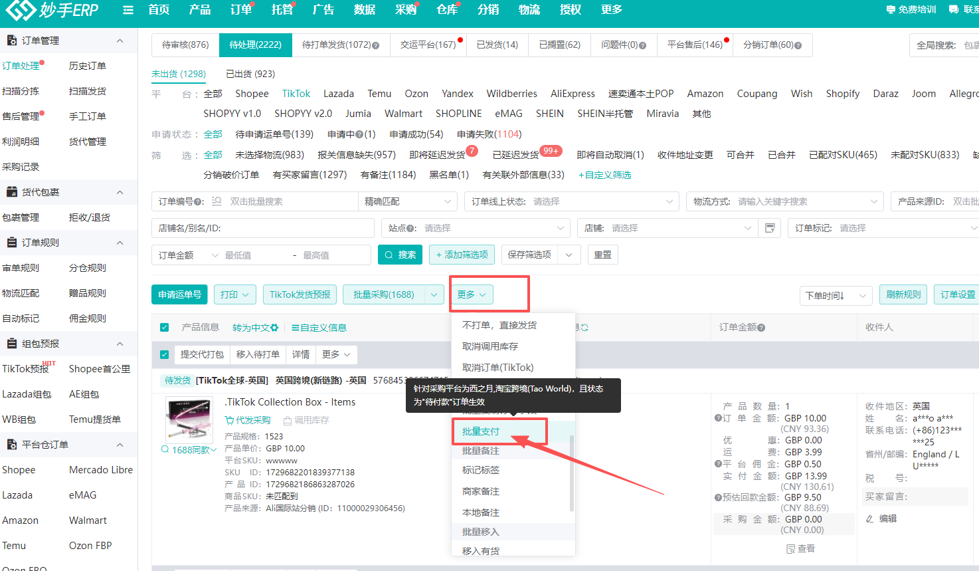Click the 搜索 search button
The image size is (979, 571).
coord(400,255)
